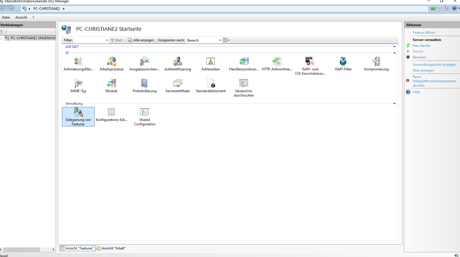Image resolution: width=460 pixels, height=257 pixels.
Task: Open the Protokollierung feature
Action: [x=144, y=86]
